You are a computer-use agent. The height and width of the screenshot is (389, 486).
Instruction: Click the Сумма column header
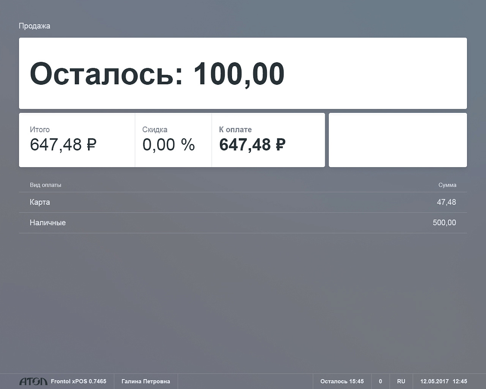(x=447, y=185)
